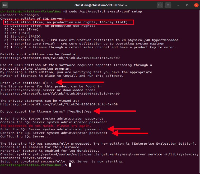Click 'Do you accept the license terms? [Yes/No]:Yes' line
The height and width of the screenshot is (174, 200).
pyautogui.click(x=46, y=111)
